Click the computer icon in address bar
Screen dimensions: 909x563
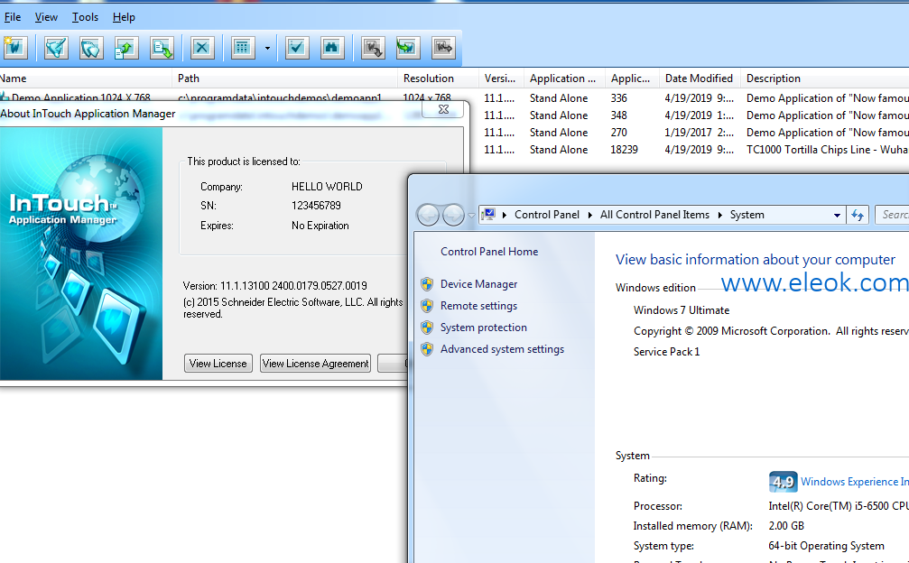488,215
